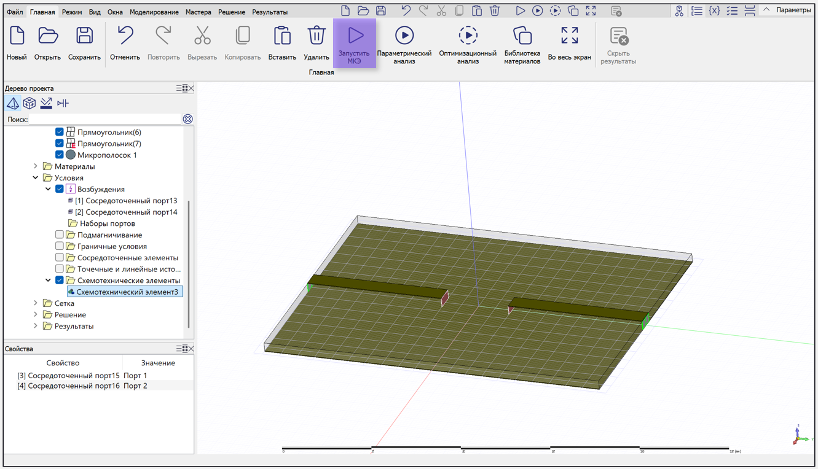Click the Скрыть результаты icon
This screenshot has height=469, width=818.
pyautogui.click(x=618, y=43)
